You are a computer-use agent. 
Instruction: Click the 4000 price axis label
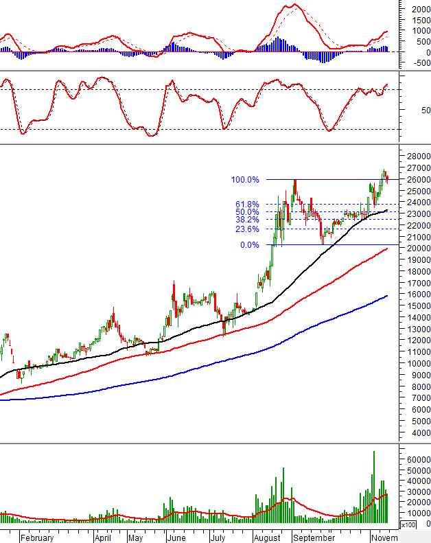(x=418, y=433)
